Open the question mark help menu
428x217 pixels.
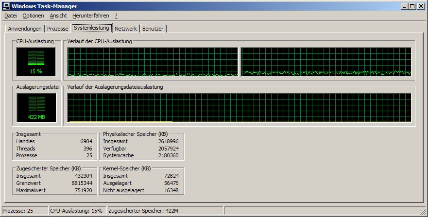(116, 16)
